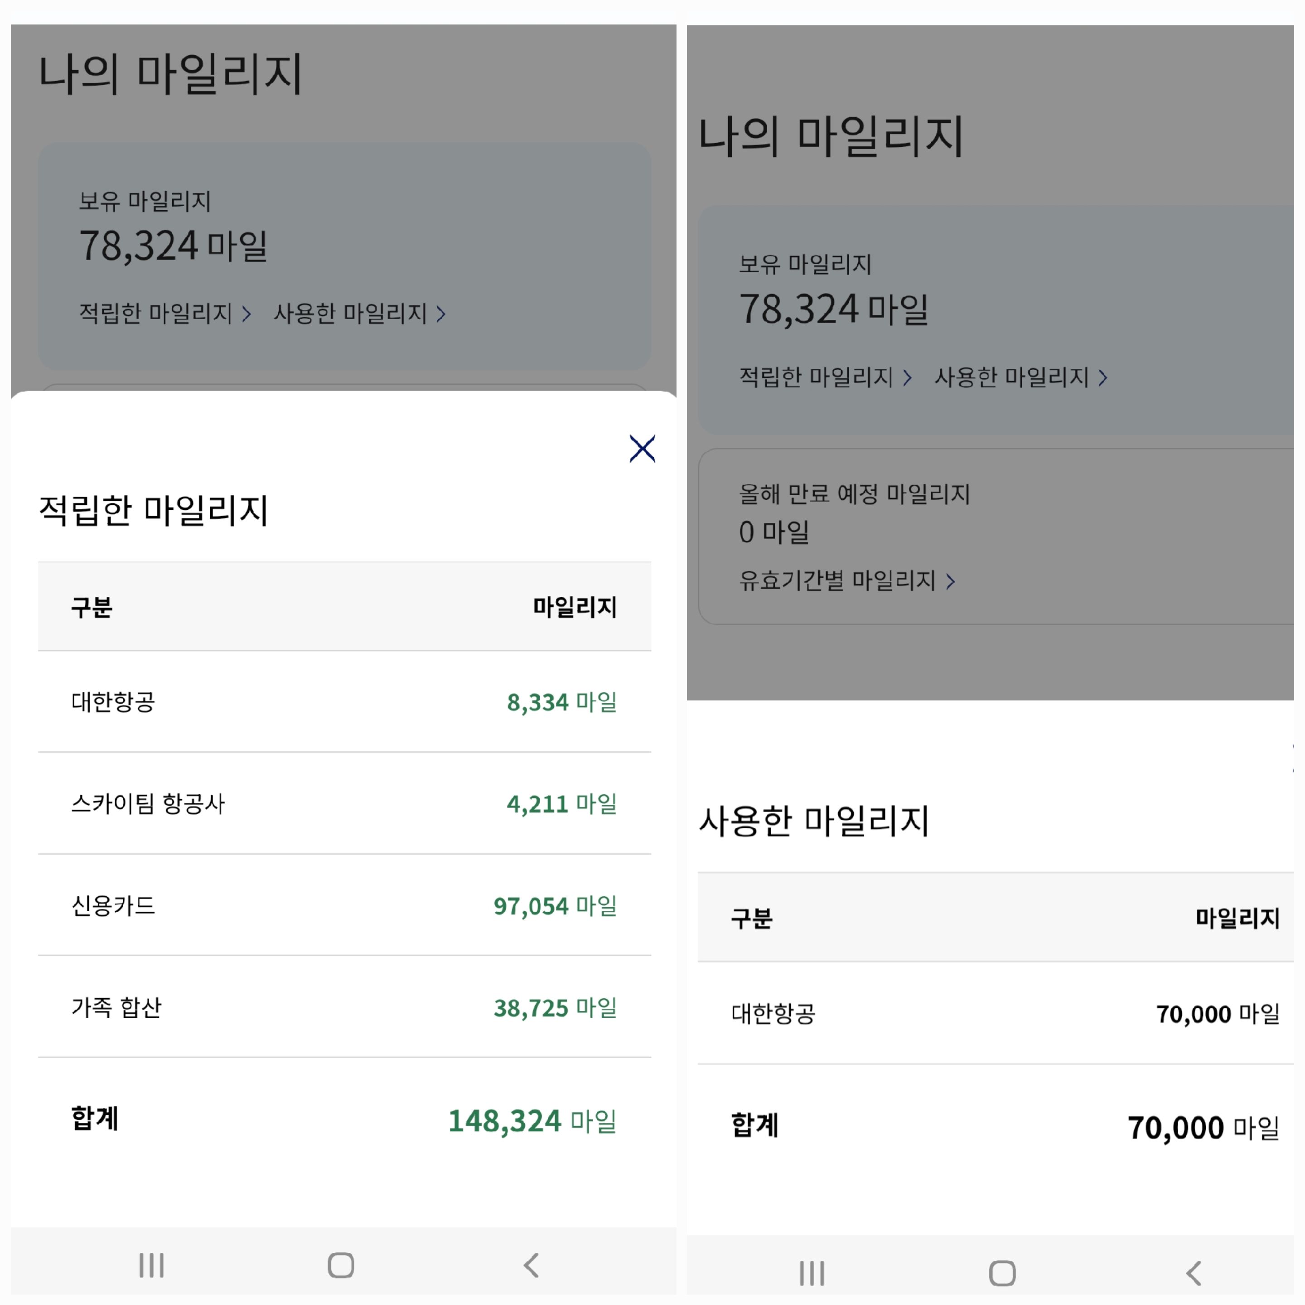1305x1305 pixels.
Task: Open 적립한 마일리지 link in right panel
Action: (816, 377)
